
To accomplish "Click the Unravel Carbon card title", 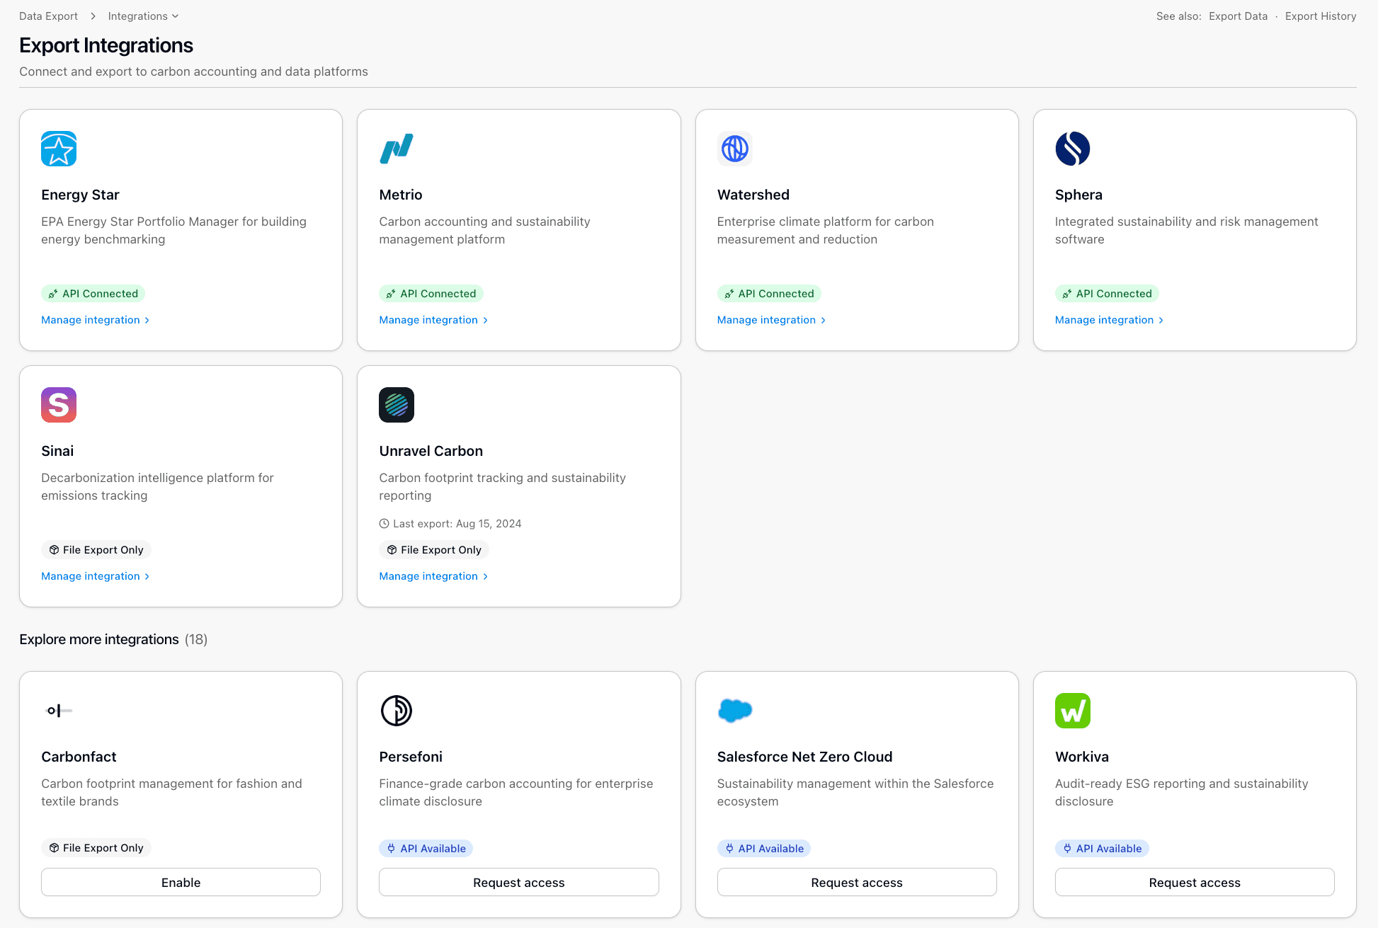I will pos(431,451).
